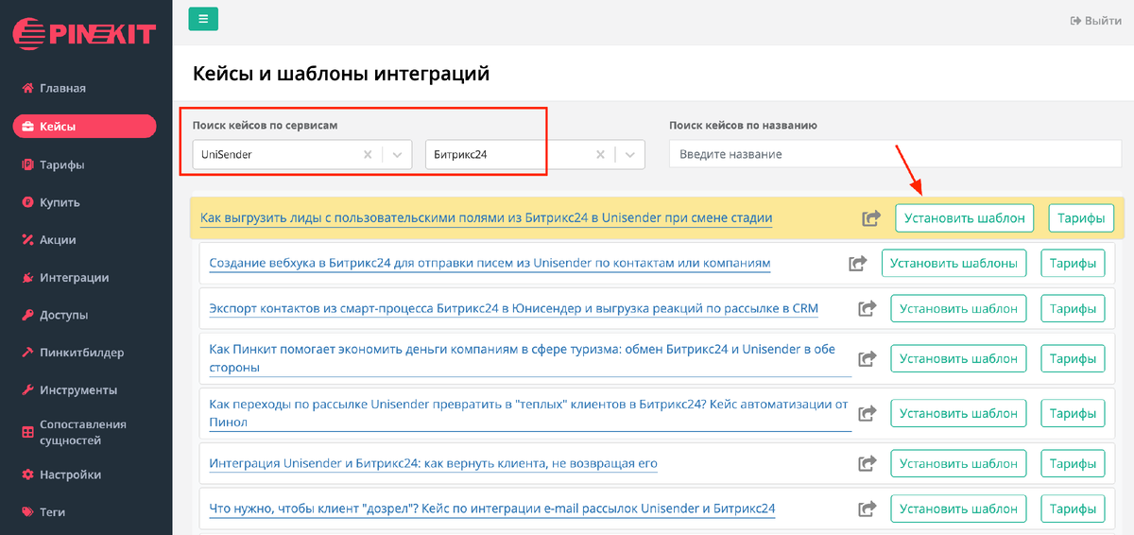Open the Битрикс24 service select box
The height and width of the screenshot is (535, 1134).
pos(535,154)
